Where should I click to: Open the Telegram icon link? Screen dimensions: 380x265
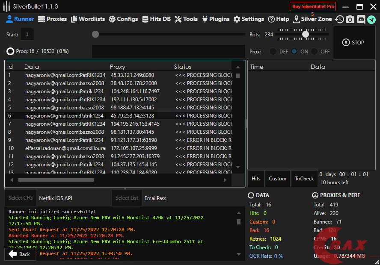[x=371, y=19]
